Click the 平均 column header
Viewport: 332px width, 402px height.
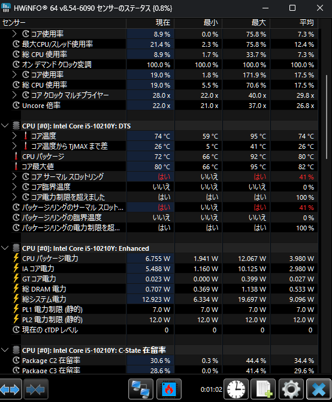294,23
